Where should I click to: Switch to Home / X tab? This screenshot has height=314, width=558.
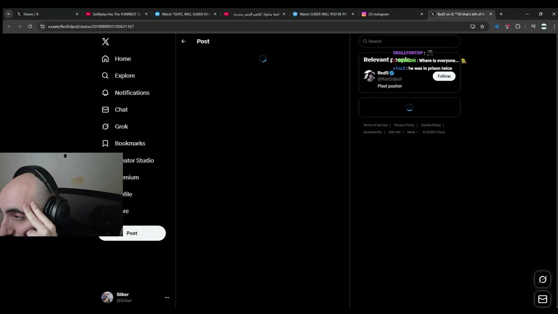47,14
